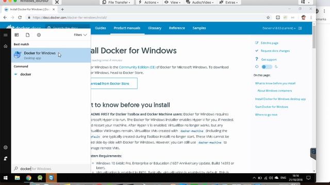
Task: Open the green Android Studio taskbar icon
Action: point(40,178)
